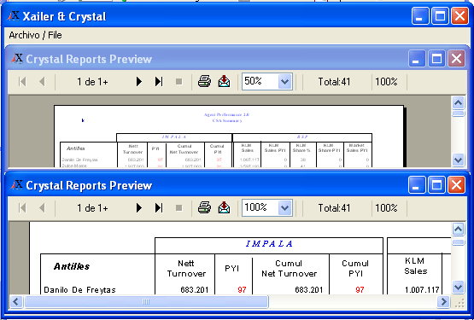Screen dimensions: 474x320
Task: Click Xailer icon in main window title bar
Action: [x=14, y=16]
